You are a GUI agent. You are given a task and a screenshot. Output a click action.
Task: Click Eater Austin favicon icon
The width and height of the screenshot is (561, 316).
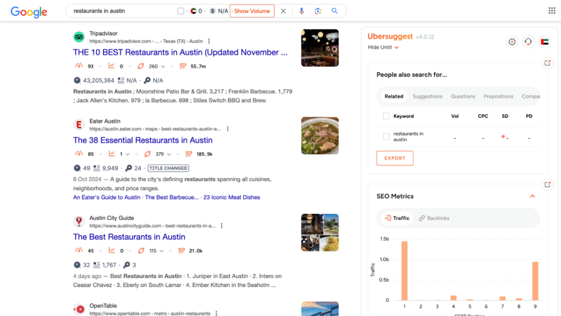pyautogui.click(x=79, y=125)
